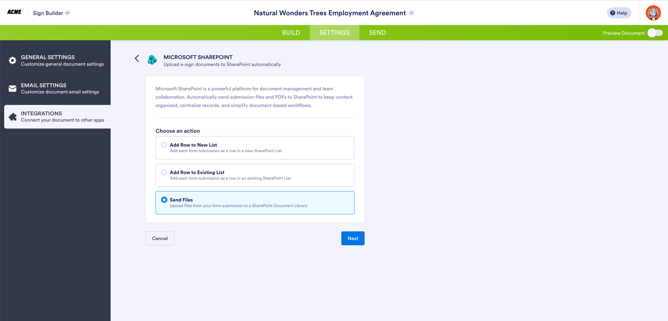Open the profile avatar picture
668x321 pixels.
(x=653, y=13)
